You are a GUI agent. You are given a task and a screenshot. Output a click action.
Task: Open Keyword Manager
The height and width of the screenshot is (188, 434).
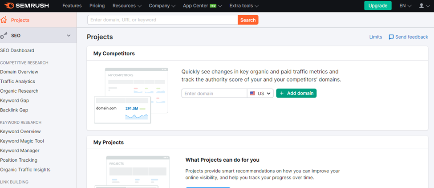[20, 151]
